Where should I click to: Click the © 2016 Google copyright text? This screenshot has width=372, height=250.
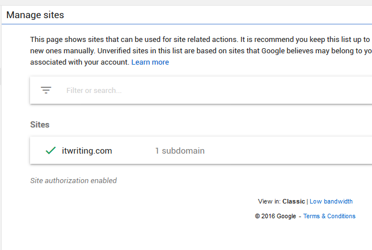[275, 216]
